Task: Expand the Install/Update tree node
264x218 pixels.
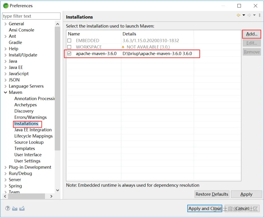Action: point(6,55)
